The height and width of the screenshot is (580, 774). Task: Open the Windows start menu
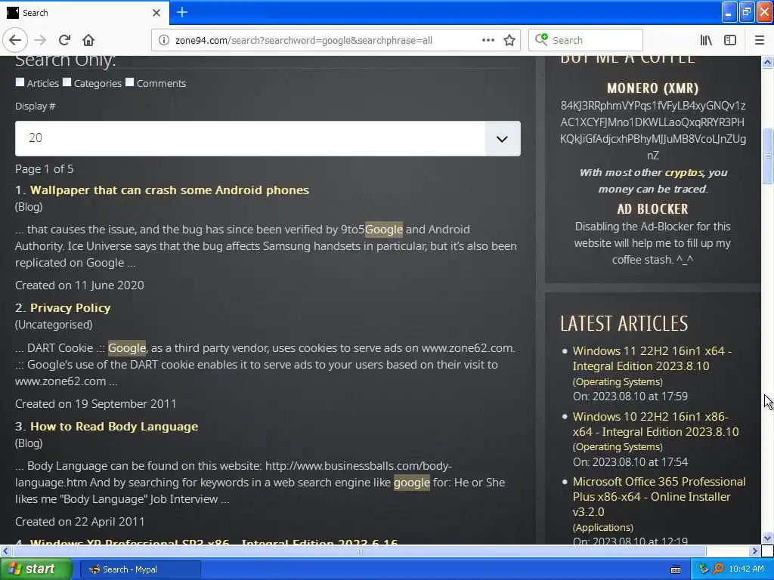click(x=36, y=569)
